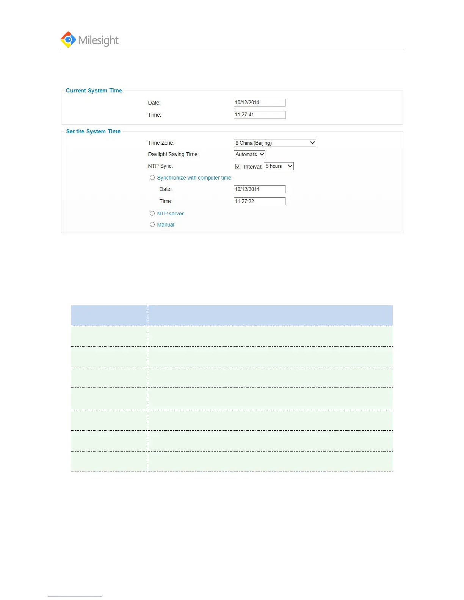Click the time field showing 11:27:22

[260, 201]
